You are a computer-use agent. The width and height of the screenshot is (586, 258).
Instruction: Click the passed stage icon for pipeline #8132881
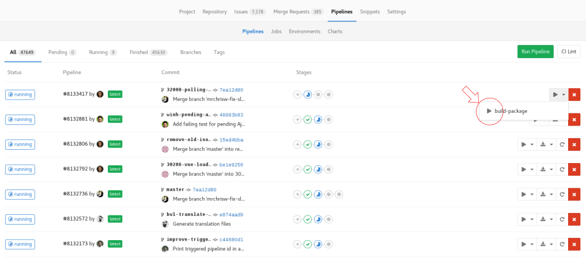point(308,120)
